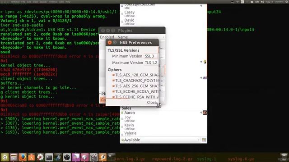289x162 pixels.
Task: Open the video editor clapperboard dock icon
Action: point(93,157)
